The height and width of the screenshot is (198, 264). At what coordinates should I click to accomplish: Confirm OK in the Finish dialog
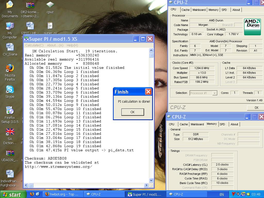pos(133,112)
